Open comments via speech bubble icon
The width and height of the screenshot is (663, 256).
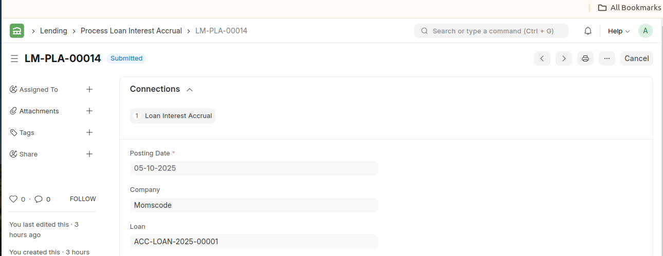[39, 199]
